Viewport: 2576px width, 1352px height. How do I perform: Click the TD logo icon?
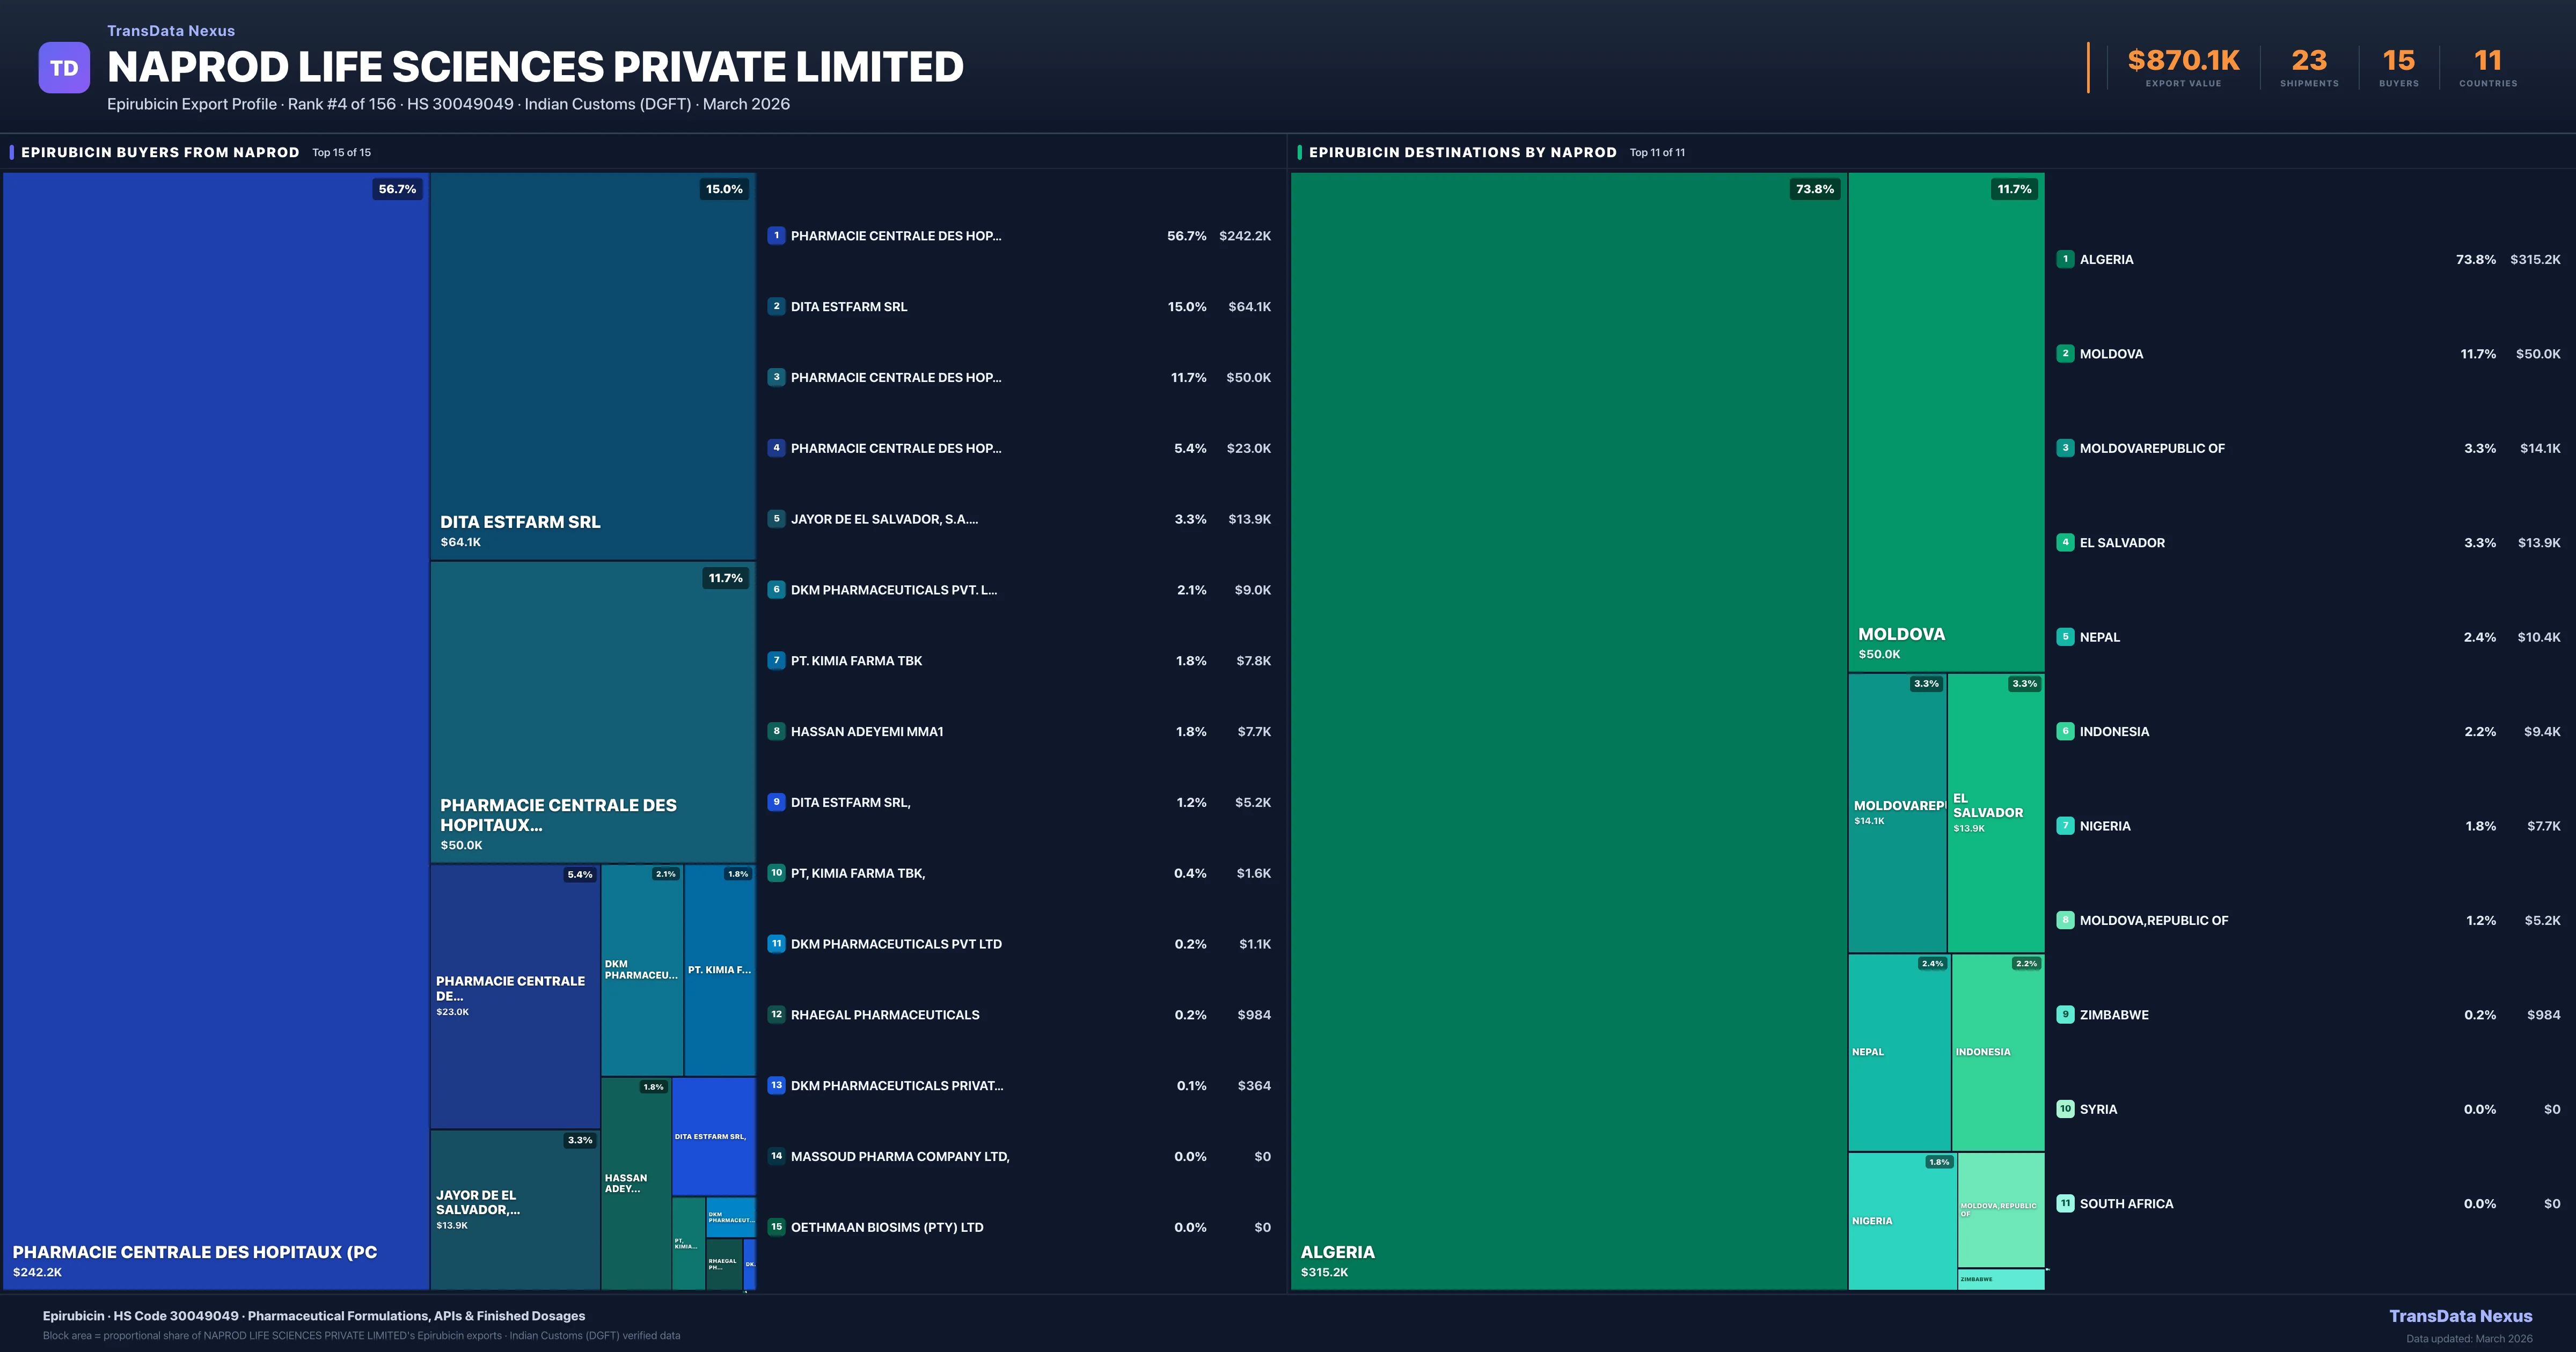64,68
